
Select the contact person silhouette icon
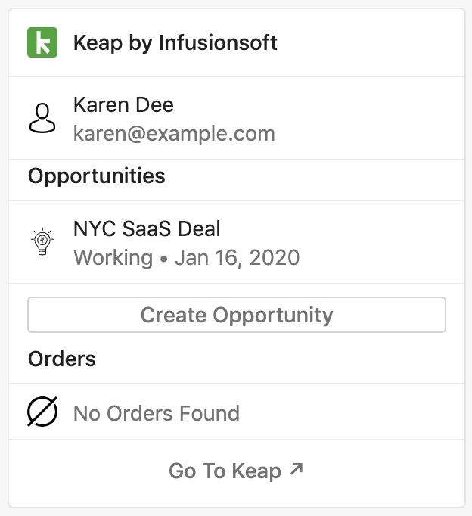[42, 119]
